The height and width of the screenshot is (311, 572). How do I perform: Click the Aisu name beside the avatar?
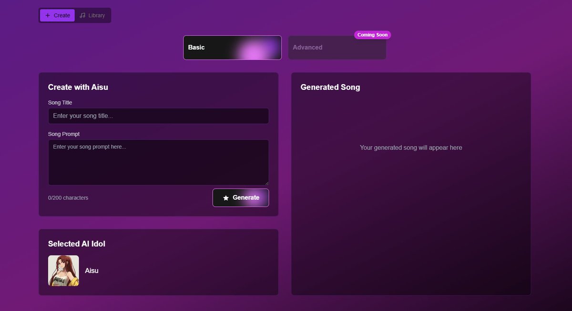coord(92,271)
